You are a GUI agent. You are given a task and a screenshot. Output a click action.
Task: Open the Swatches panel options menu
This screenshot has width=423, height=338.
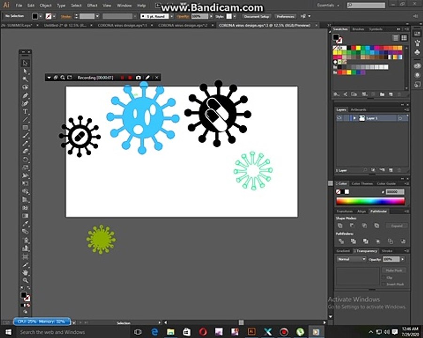(407, 29)
